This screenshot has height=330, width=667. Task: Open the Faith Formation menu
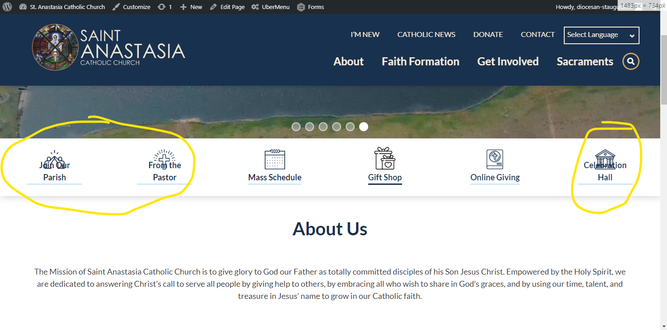(x=420, y=62)
